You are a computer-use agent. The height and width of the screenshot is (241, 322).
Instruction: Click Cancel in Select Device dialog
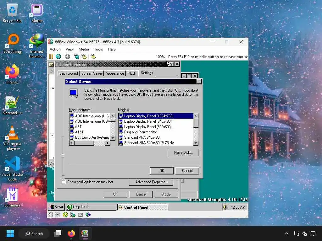click(187, 170)
